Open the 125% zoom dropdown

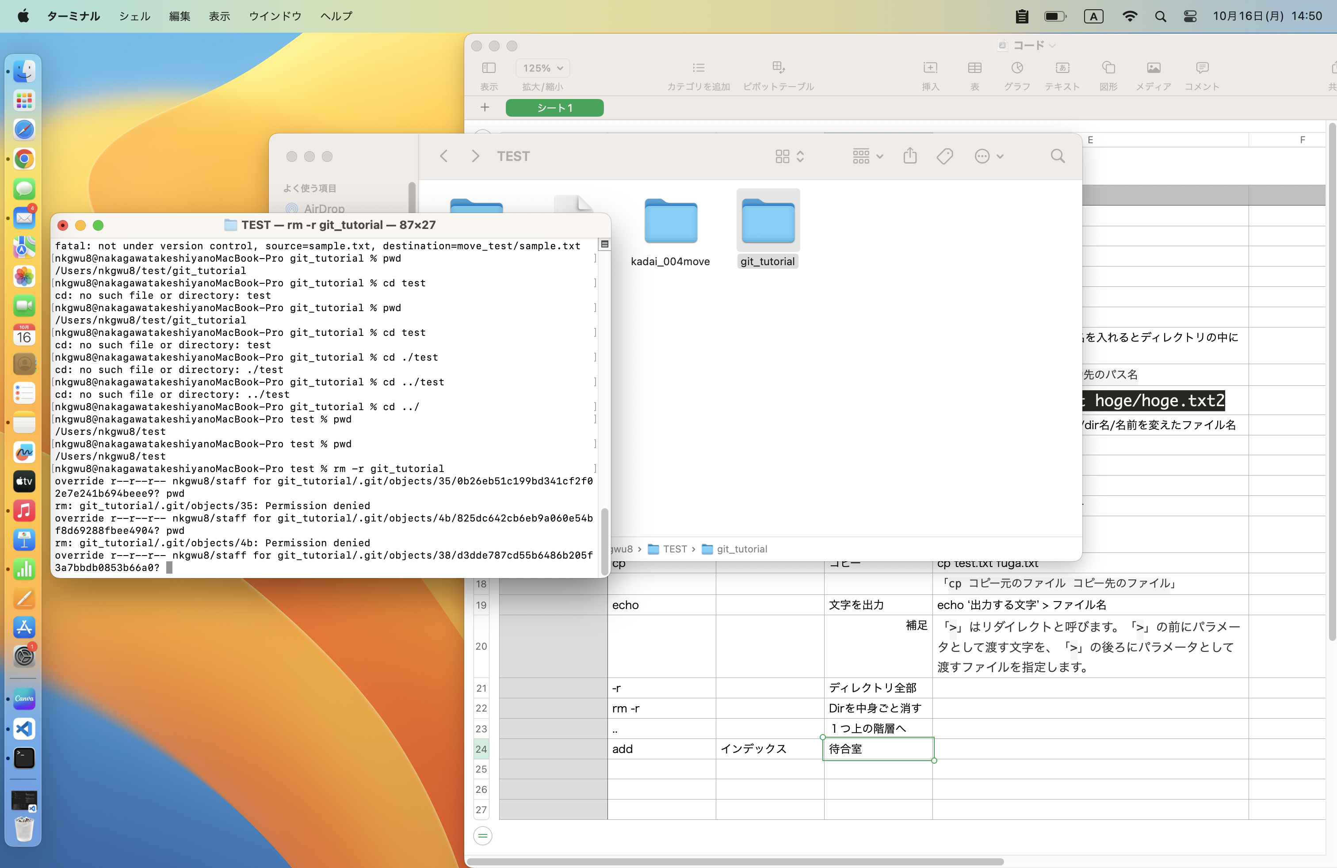pos(541,68)
